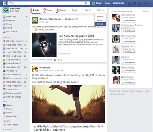Image resolution: width=153 pixels, height=132 pixels.
Task: Open Chợ giời OtoFun group
Action: click(x=15, y=60)
